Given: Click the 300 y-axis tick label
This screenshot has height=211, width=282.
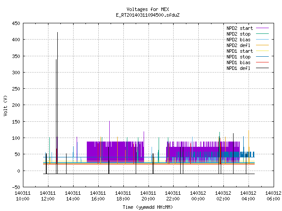Looking at the screenshot, I should click(x=16, y=73).
